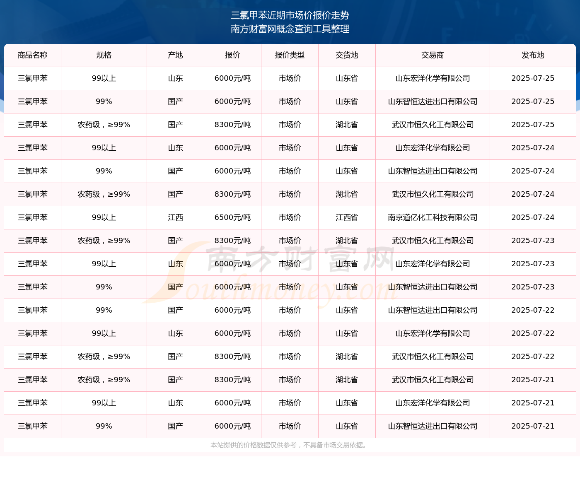Screen dimensions: 580x499
Task: Click the '江西' origin cell
Action: pyautogui.click(x=176, y=217)
